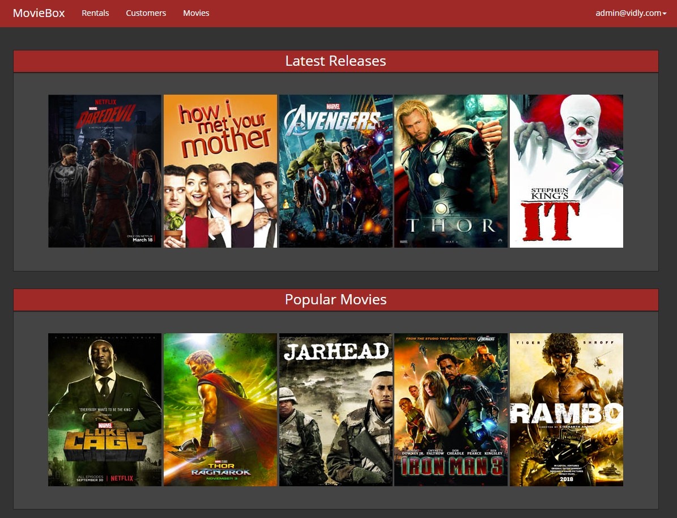677x518 pixels.
Task: Go to the Customers page
Action: (x=146, y=13)
